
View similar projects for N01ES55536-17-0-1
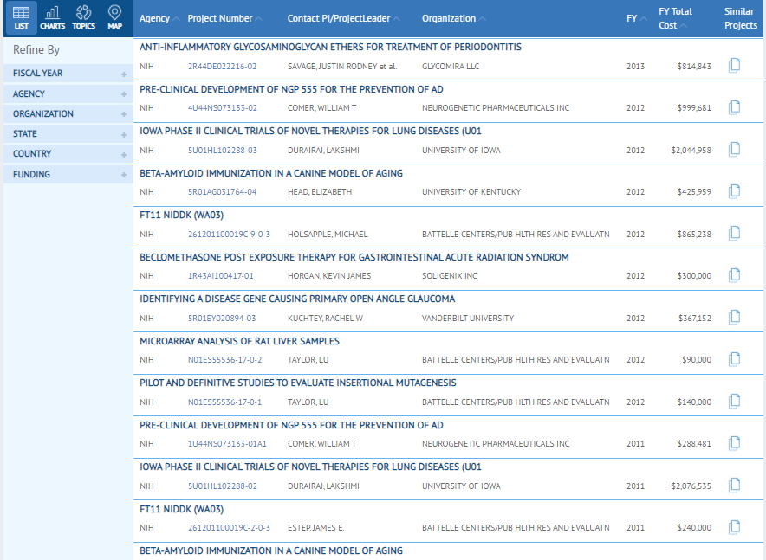[x=734, y=401]
